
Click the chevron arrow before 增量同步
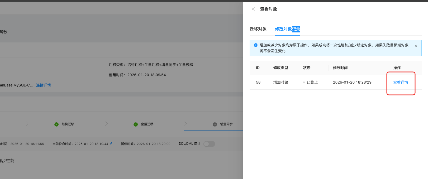[186, 124]
